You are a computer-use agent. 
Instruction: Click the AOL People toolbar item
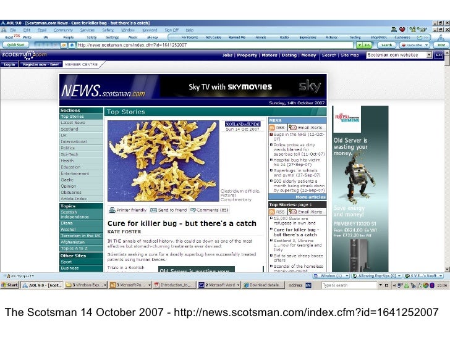[68, 38]
